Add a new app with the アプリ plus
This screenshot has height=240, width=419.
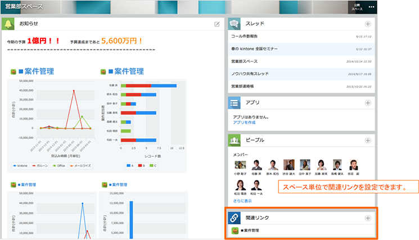pyautogui.click(x=368, y=103)
